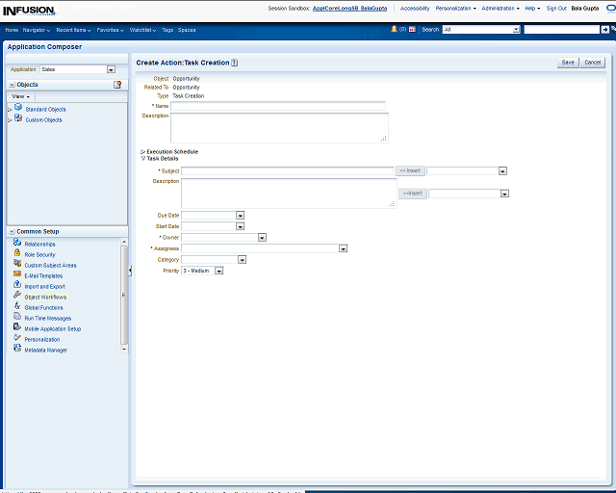Expand the Standard Objects tree node
The height and width of the screenshot is (493, 616).
(10, 109)
